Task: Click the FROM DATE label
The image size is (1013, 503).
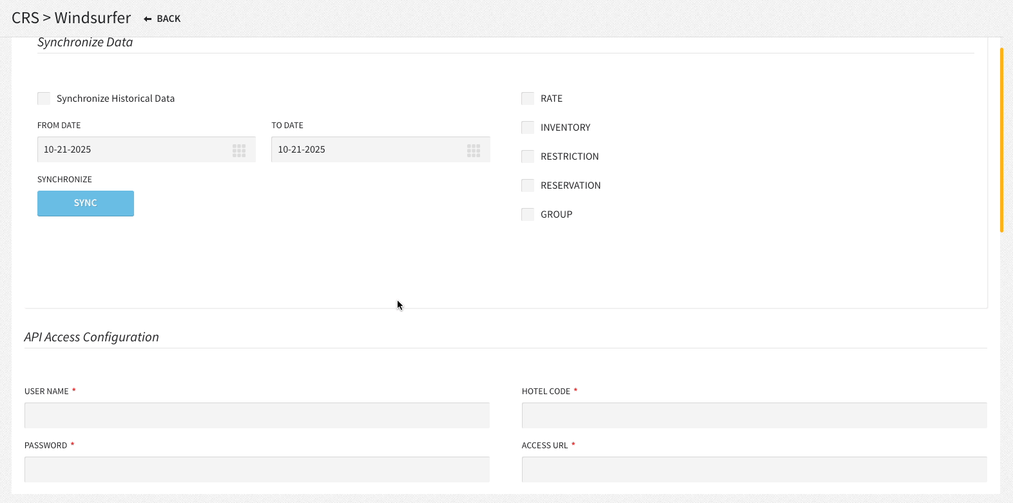Action: pyautogui.click(x=59, y=126)
